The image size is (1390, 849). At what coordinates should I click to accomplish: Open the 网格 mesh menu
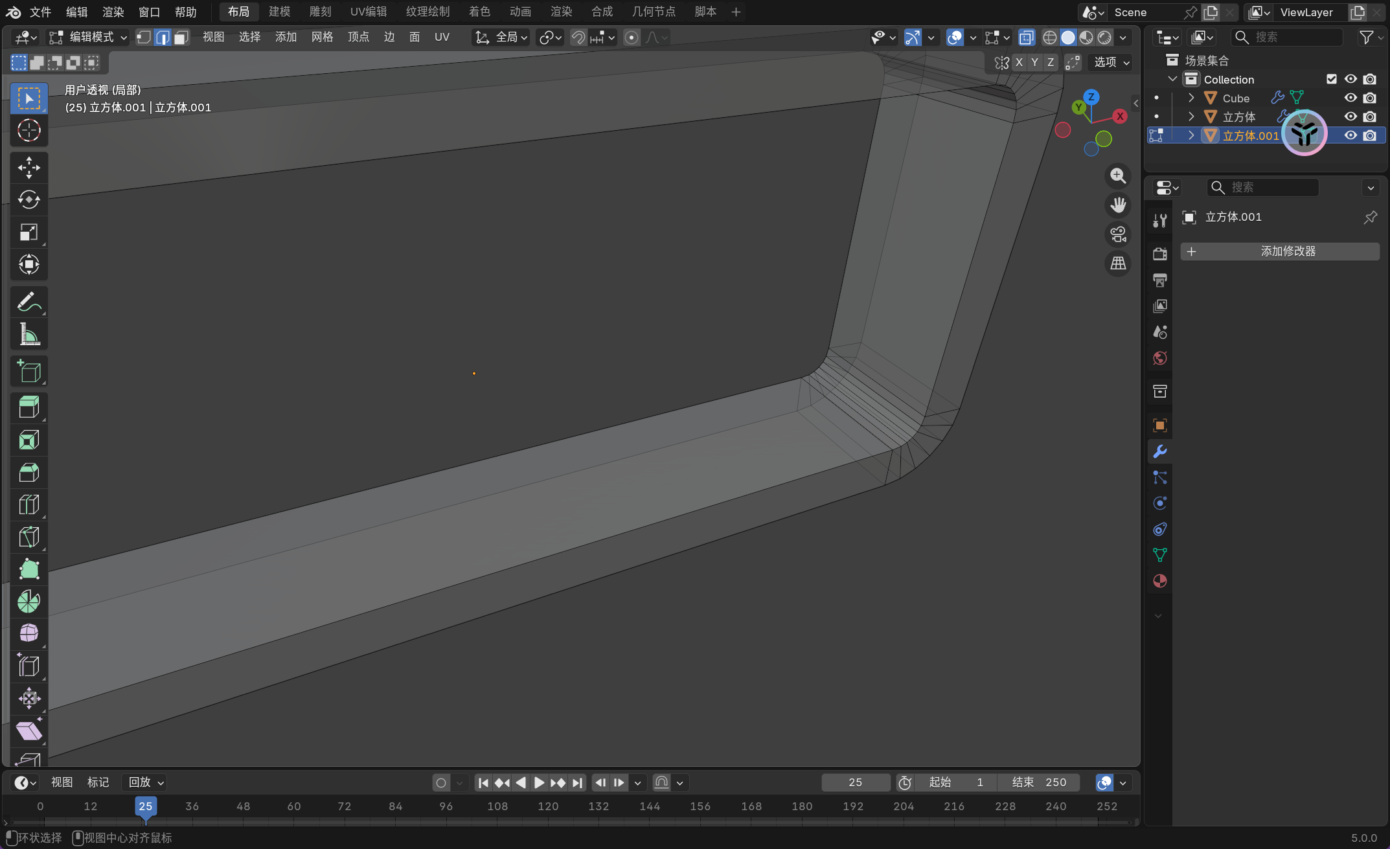point(322,38)
